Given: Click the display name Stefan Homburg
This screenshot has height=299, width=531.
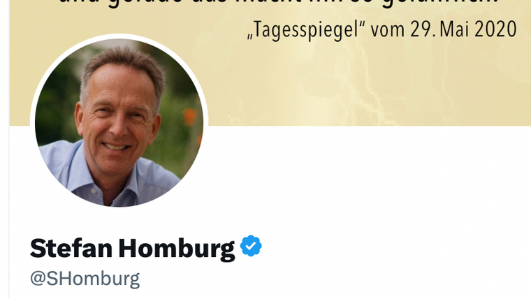Looking at the screenshot, I should 132,249.
